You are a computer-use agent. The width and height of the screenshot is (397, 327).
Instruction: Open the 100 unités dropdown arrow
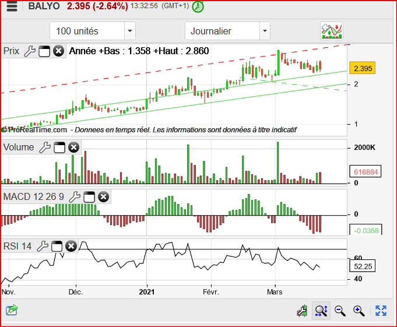coord(130,31)
